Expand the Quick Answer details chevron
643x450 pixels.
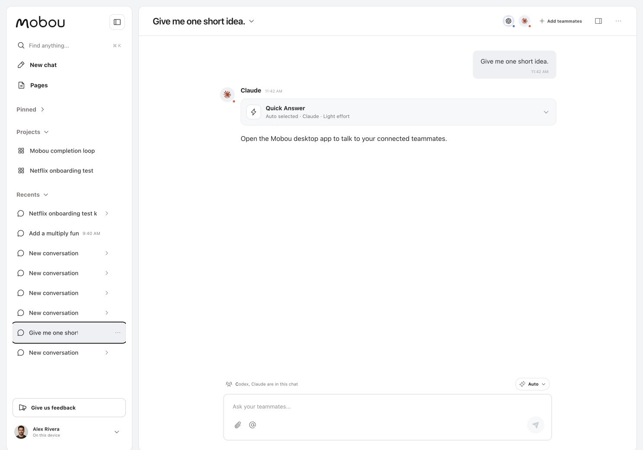pyautogui.click(x=546, y=112)
